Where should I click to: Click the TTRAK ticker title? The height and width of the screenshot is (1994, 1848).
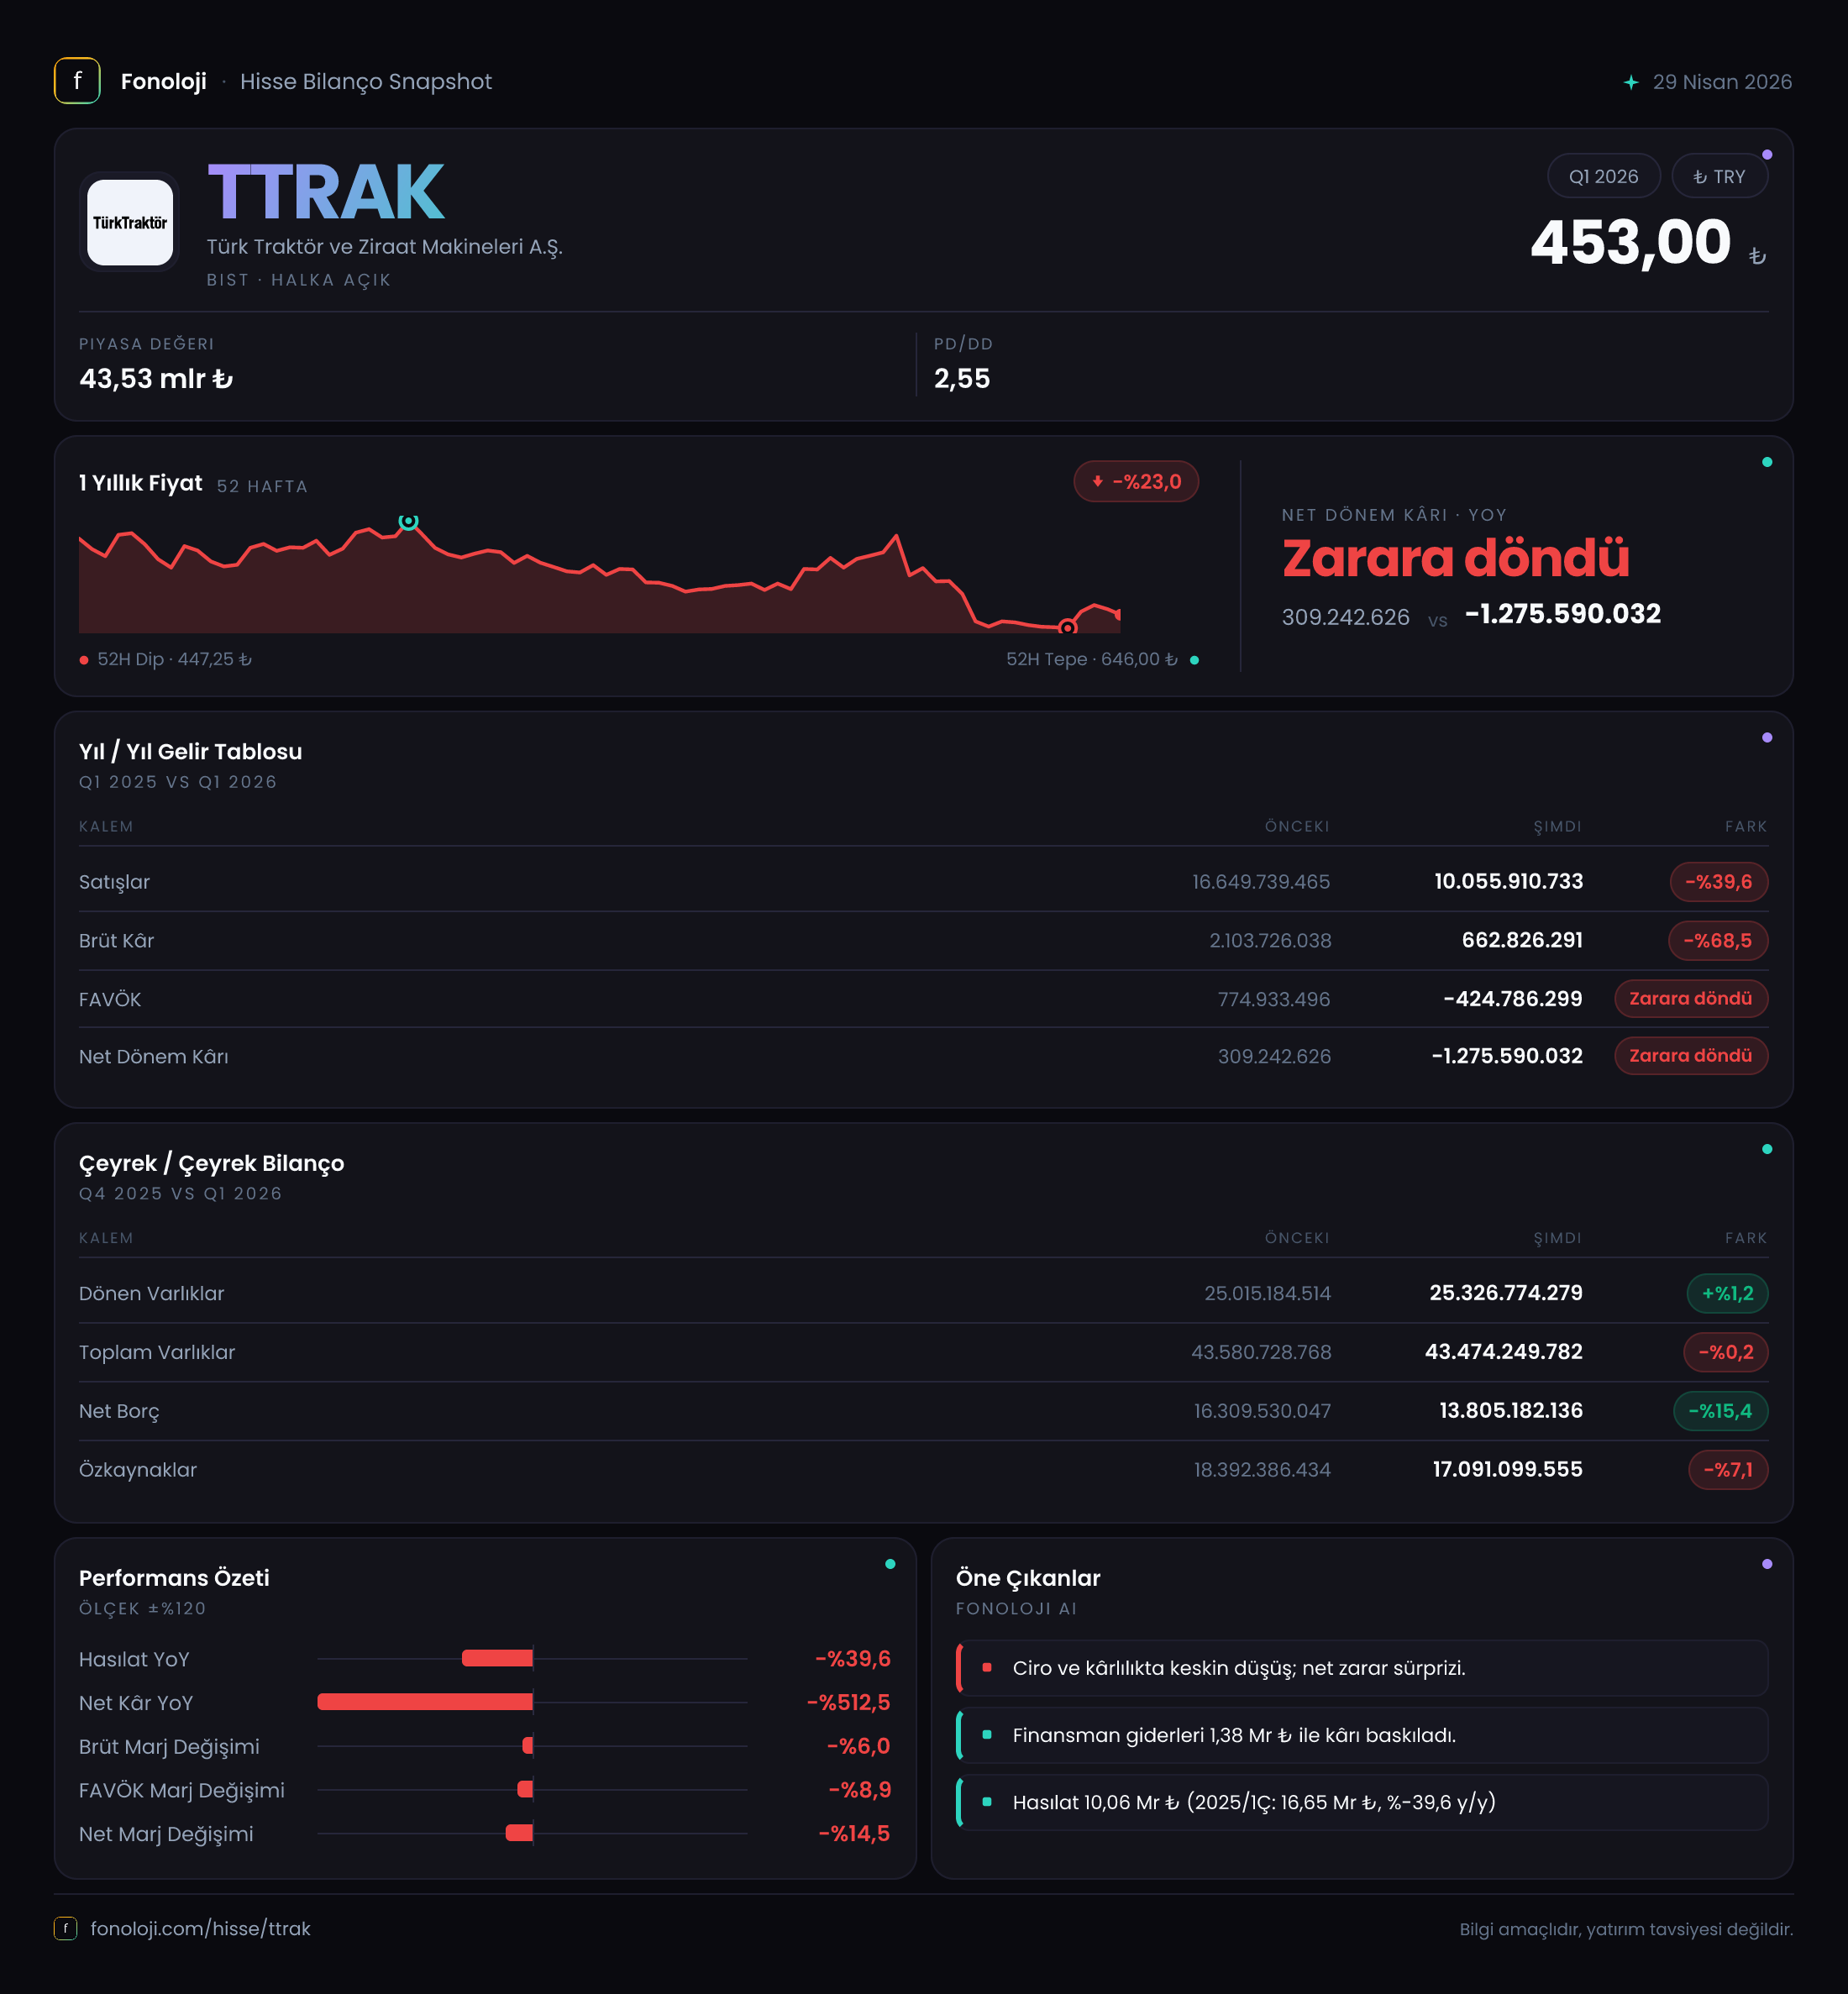tap(326, 192)
